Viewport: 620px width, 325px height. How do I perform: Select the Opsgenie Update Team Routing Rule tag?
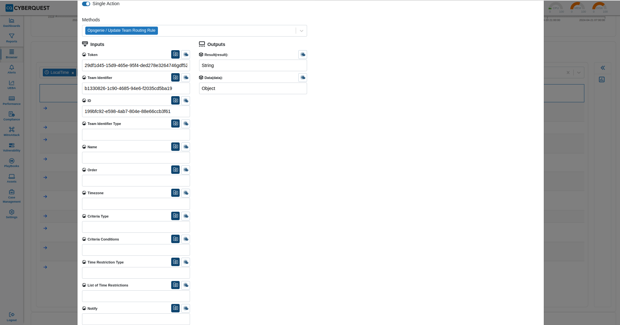click(x=122, y=30)
